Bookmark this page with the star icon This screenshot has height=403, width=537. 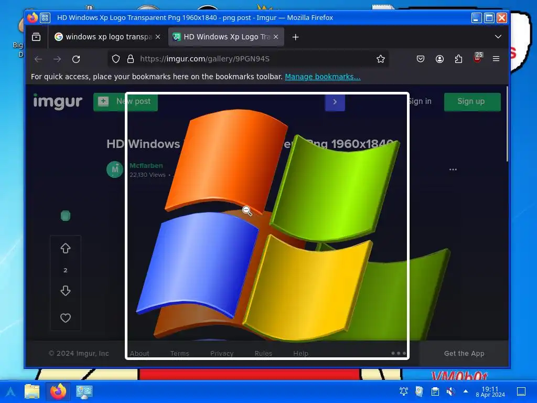tap(381, 59)
